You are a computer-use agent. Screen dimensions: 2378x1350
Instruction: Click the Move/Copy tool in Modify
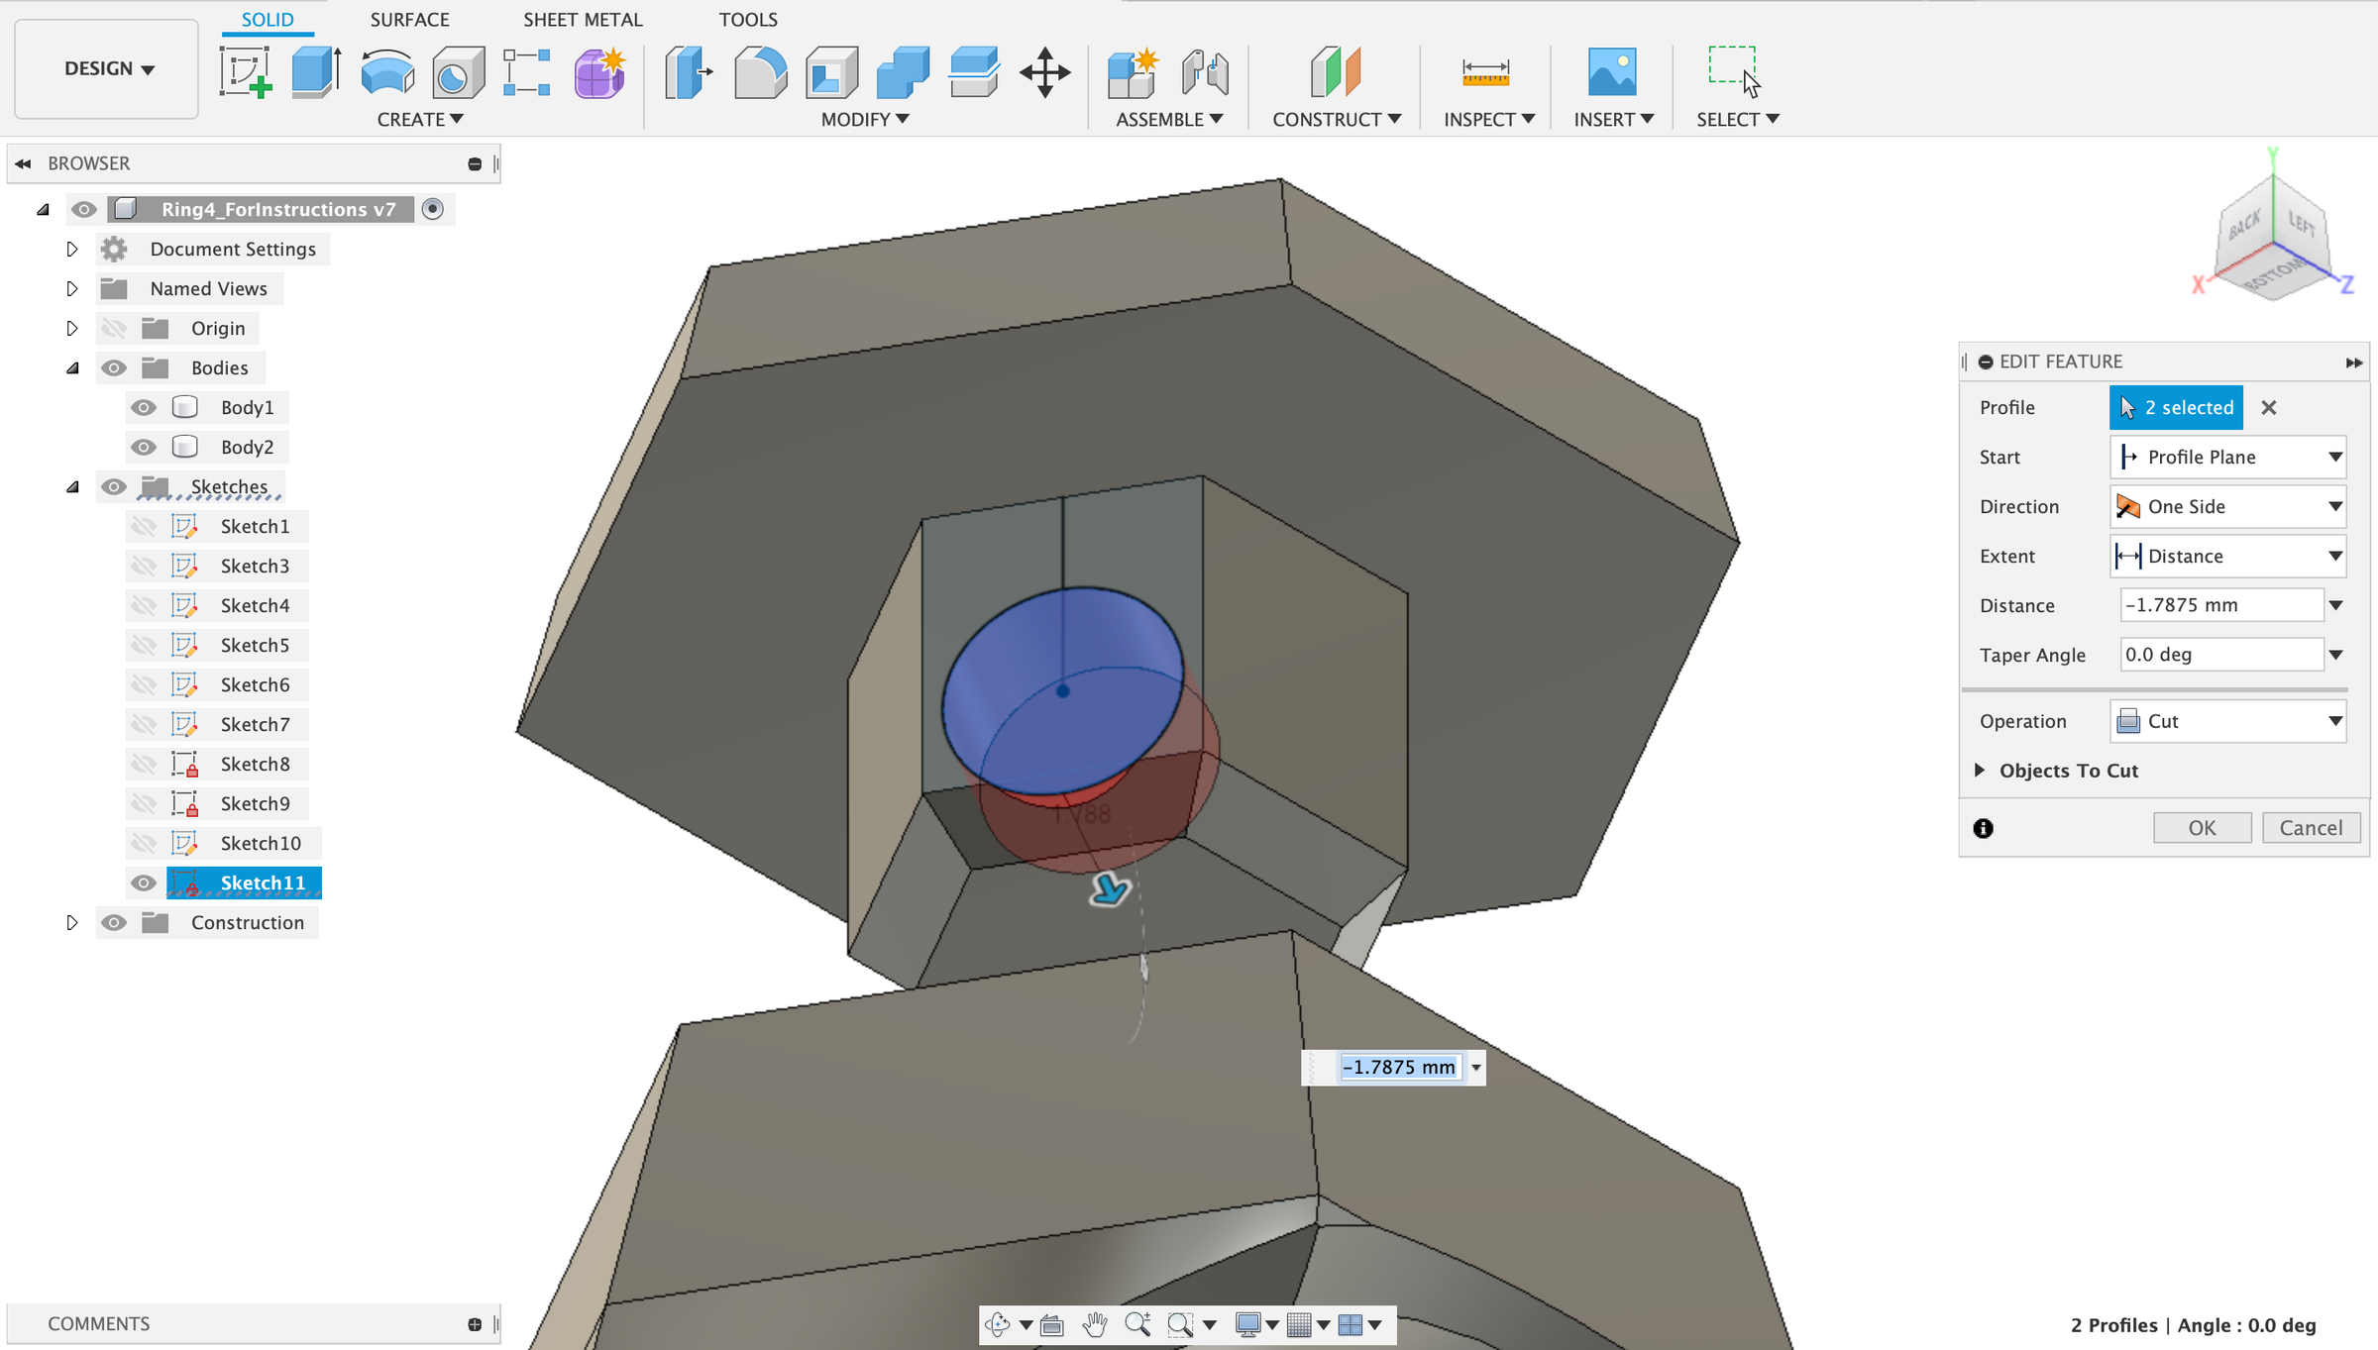point(1047,72)
